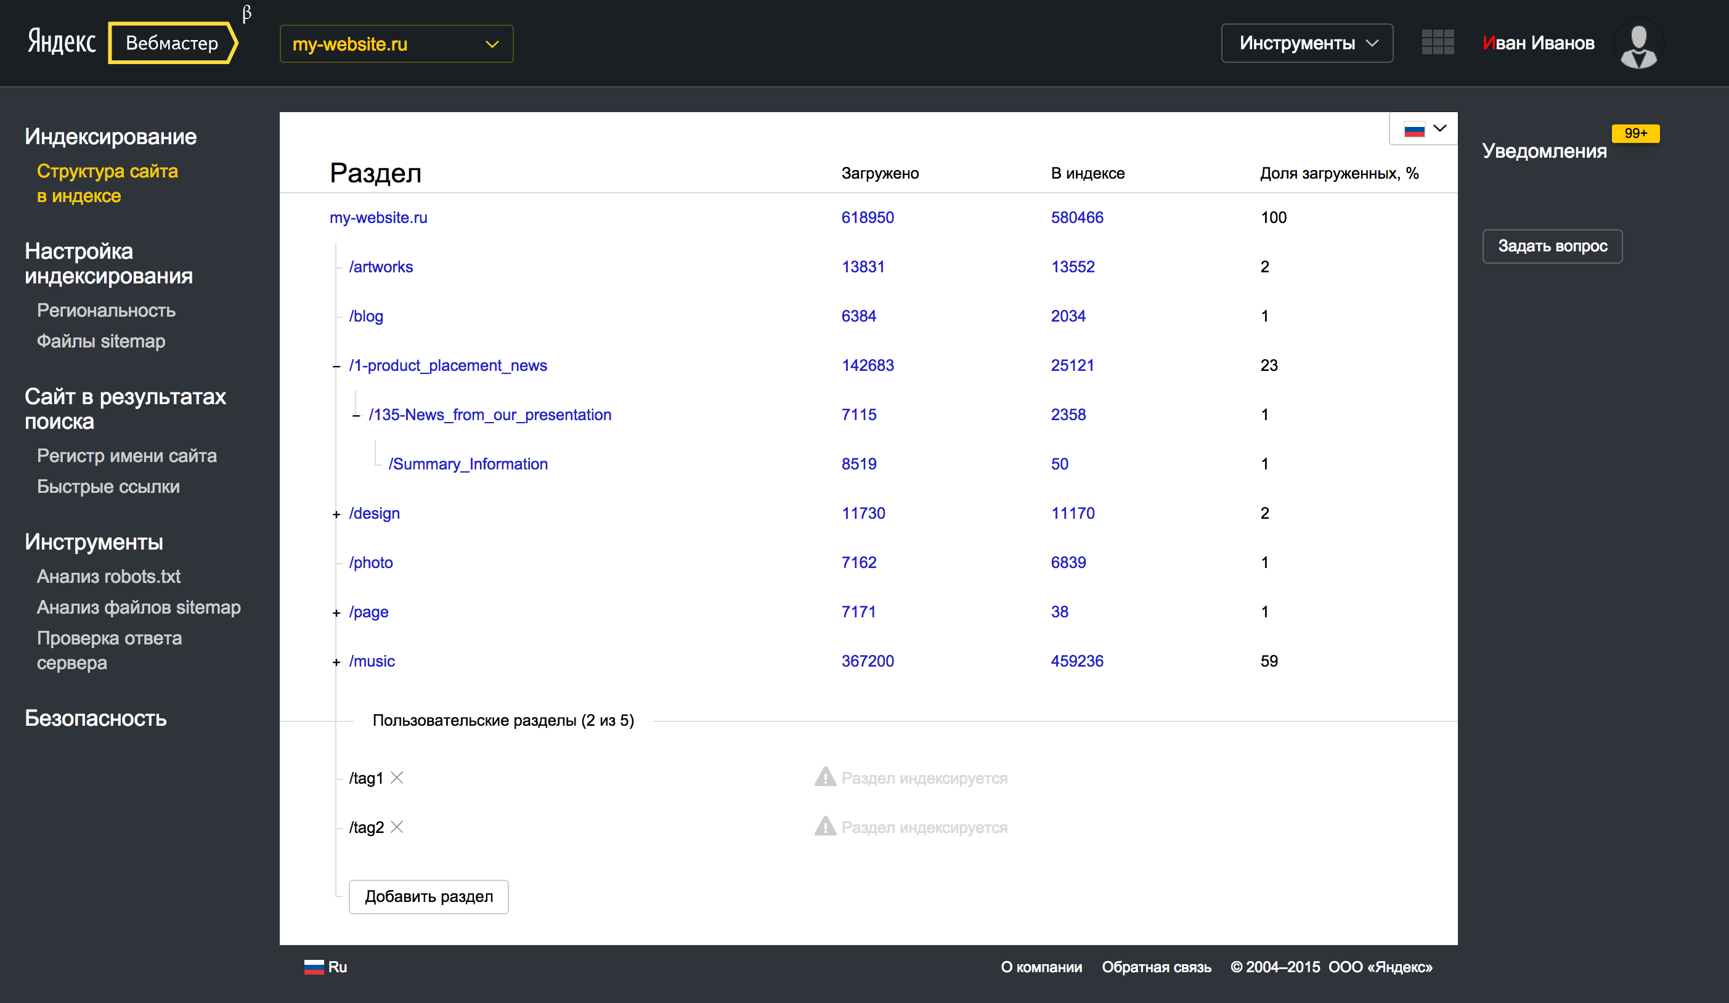Open the /artworks section link
This screenshot has height=1003, width=1729.
[x=381, y=267]
